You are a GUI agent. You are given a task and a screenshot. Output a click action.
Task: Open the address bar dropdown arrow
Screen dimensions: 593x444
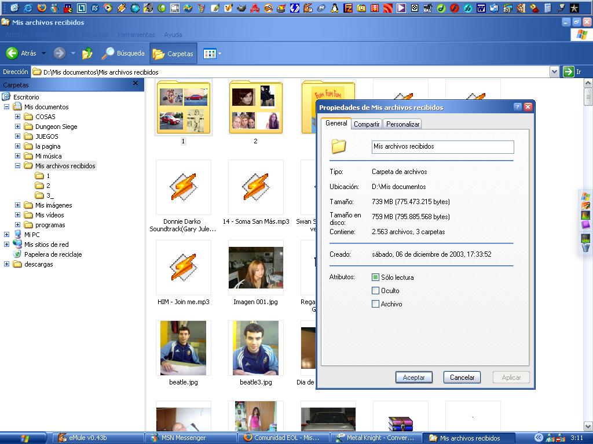tap(554, 72)
